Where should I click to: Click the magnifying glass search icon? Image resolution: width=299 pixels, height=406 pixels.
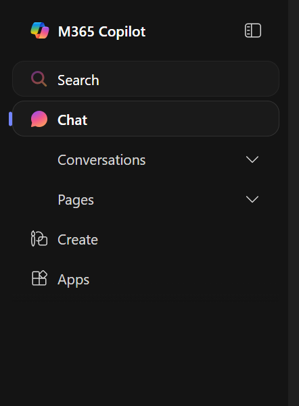tap(39, 79)
